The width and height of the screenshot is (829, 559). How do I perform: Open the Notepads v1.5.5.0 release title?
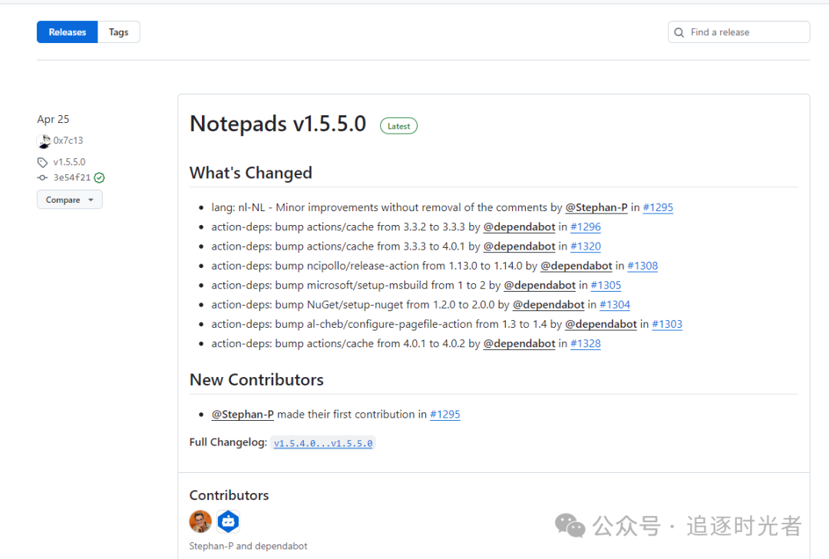[x=278, y=124]
